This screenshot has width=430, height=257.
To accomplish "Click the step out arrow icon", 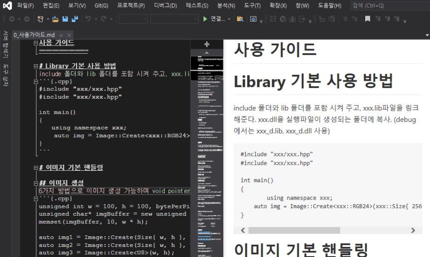I will pyautogui.click(x=302, y=19).
